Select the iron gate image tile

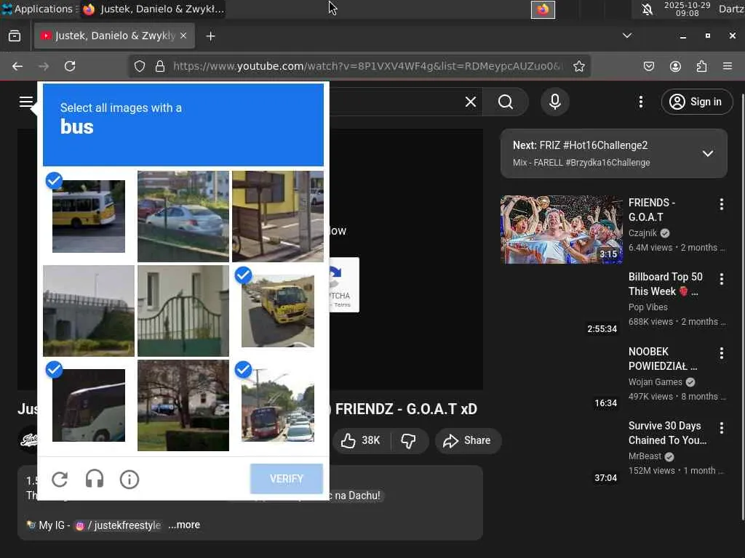(x=183, y=311)
